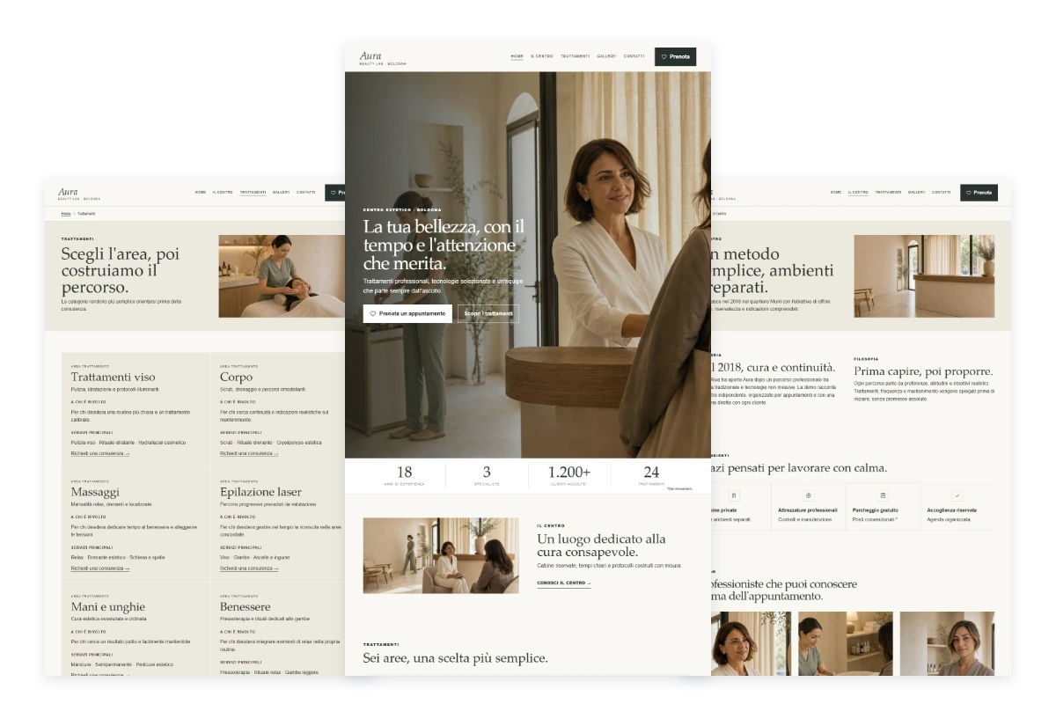The height and width of the screenshot is (704, 1056).
Task: Click the 'Benessere' card title
Action: pos(246,606)
